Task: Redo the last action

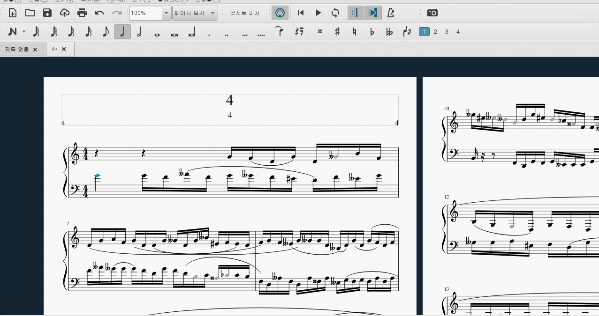Action: pyautogui.click(x=117, y=13)
